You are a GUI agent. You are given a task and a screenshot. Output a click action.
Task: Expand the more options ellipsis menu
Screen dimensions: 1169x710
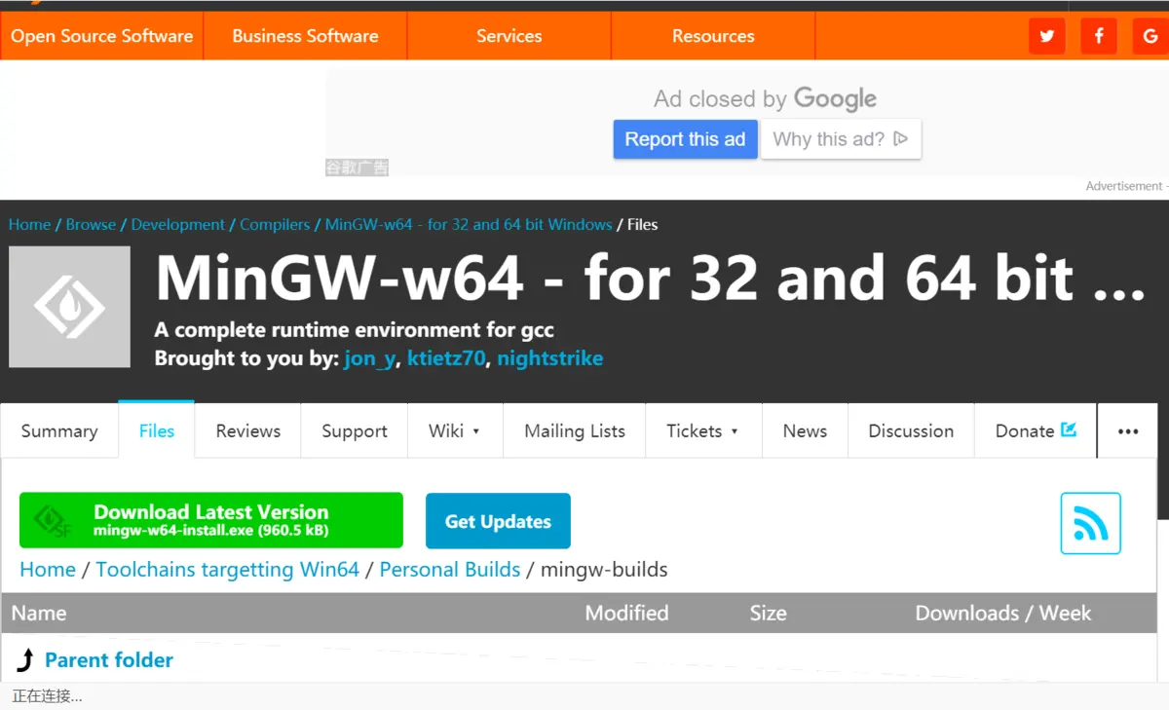click(x=1128, y=430)
